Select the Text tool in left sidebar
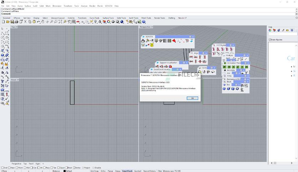The width and height of the screenshot is (298, 172). (2, 81)
